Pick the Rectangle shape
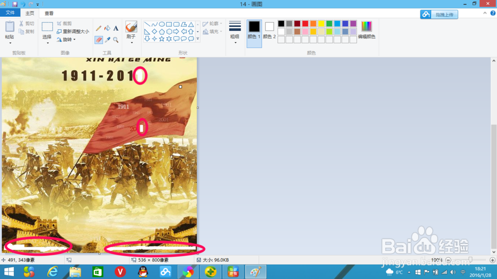497x279 pixels. [169, 24]
